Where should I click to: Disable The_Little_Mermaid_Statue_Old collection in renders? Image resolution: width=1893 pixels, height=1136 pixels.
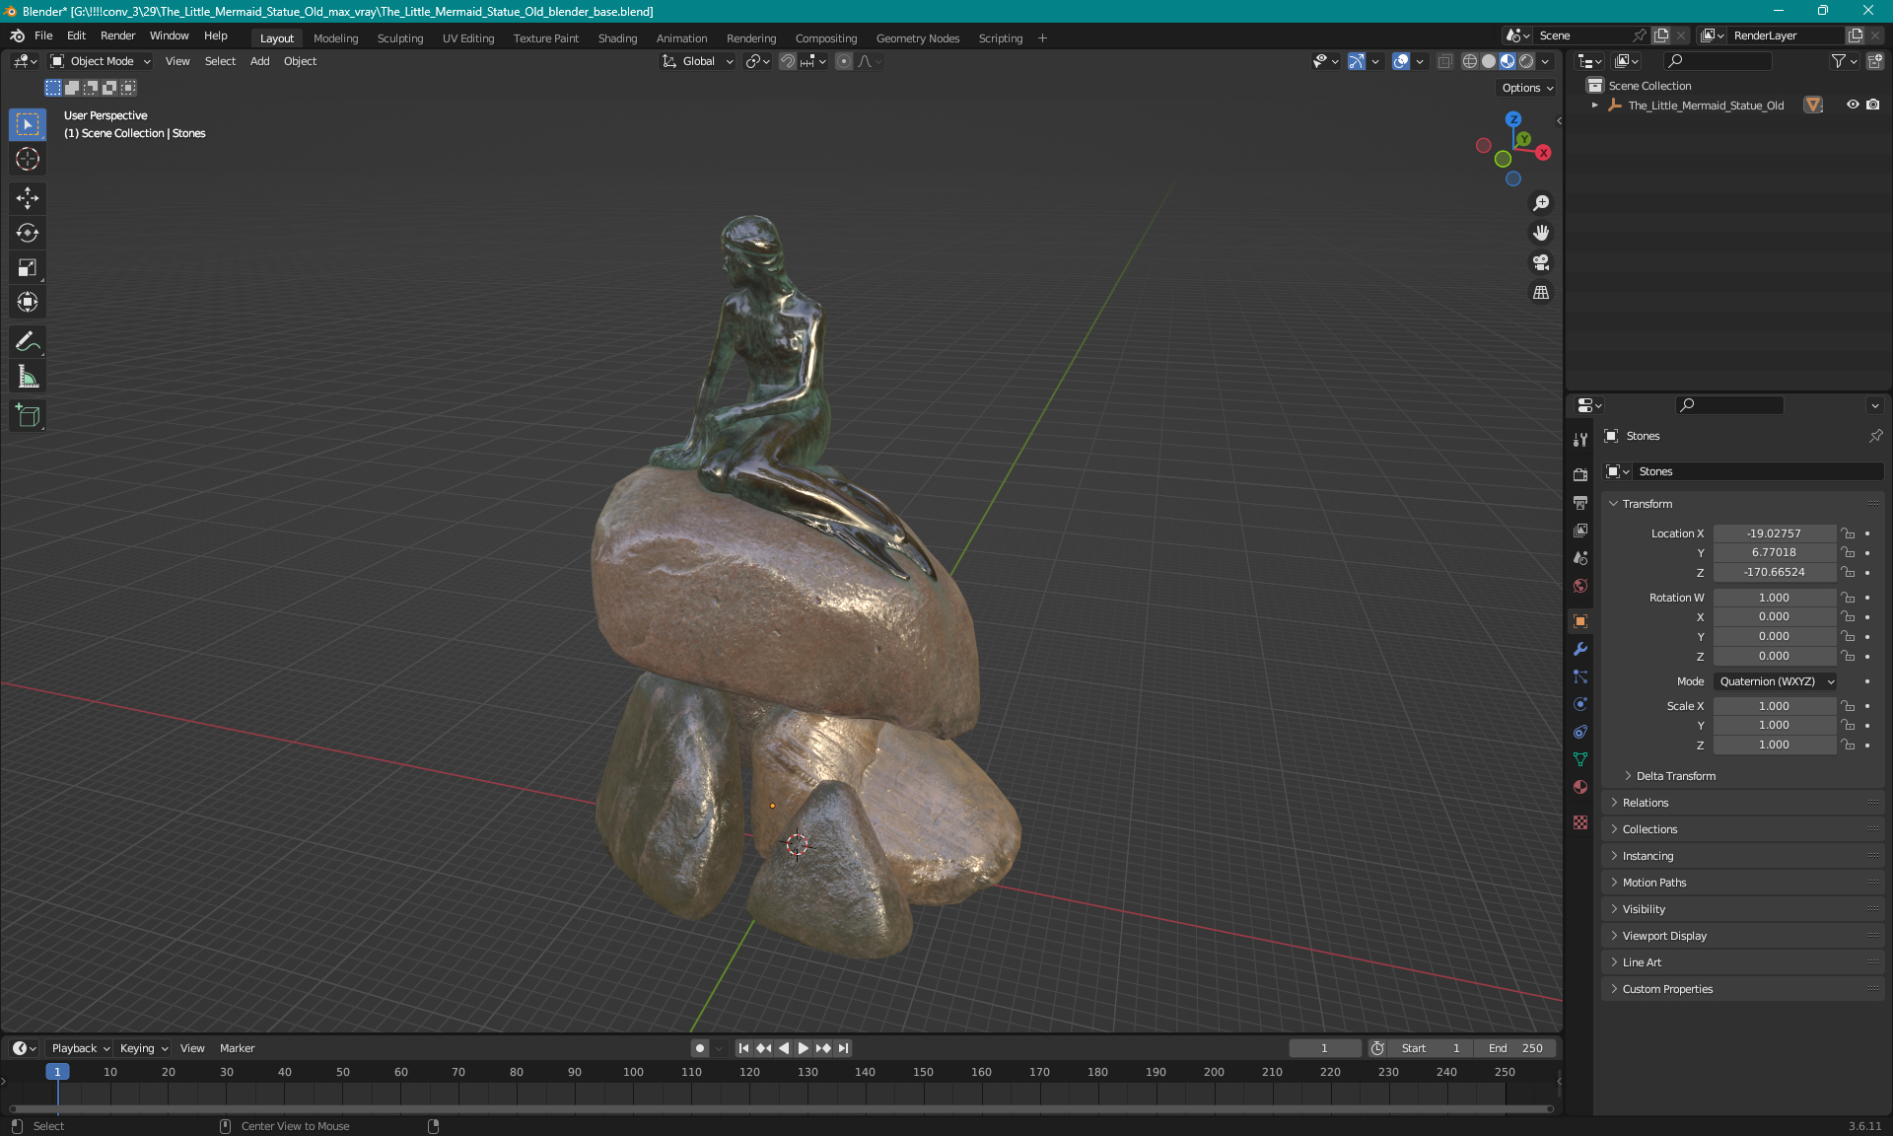[x=1873, y=105]
